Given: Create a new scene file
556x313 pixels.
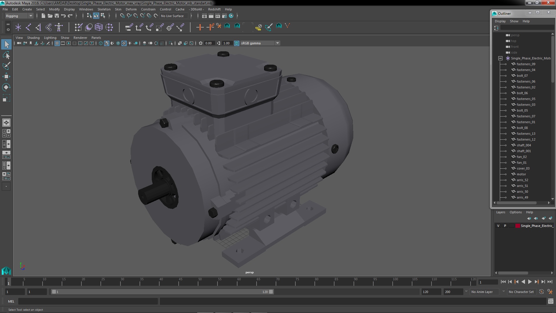Looking at the screenshot, I should [x=43, y=16].
